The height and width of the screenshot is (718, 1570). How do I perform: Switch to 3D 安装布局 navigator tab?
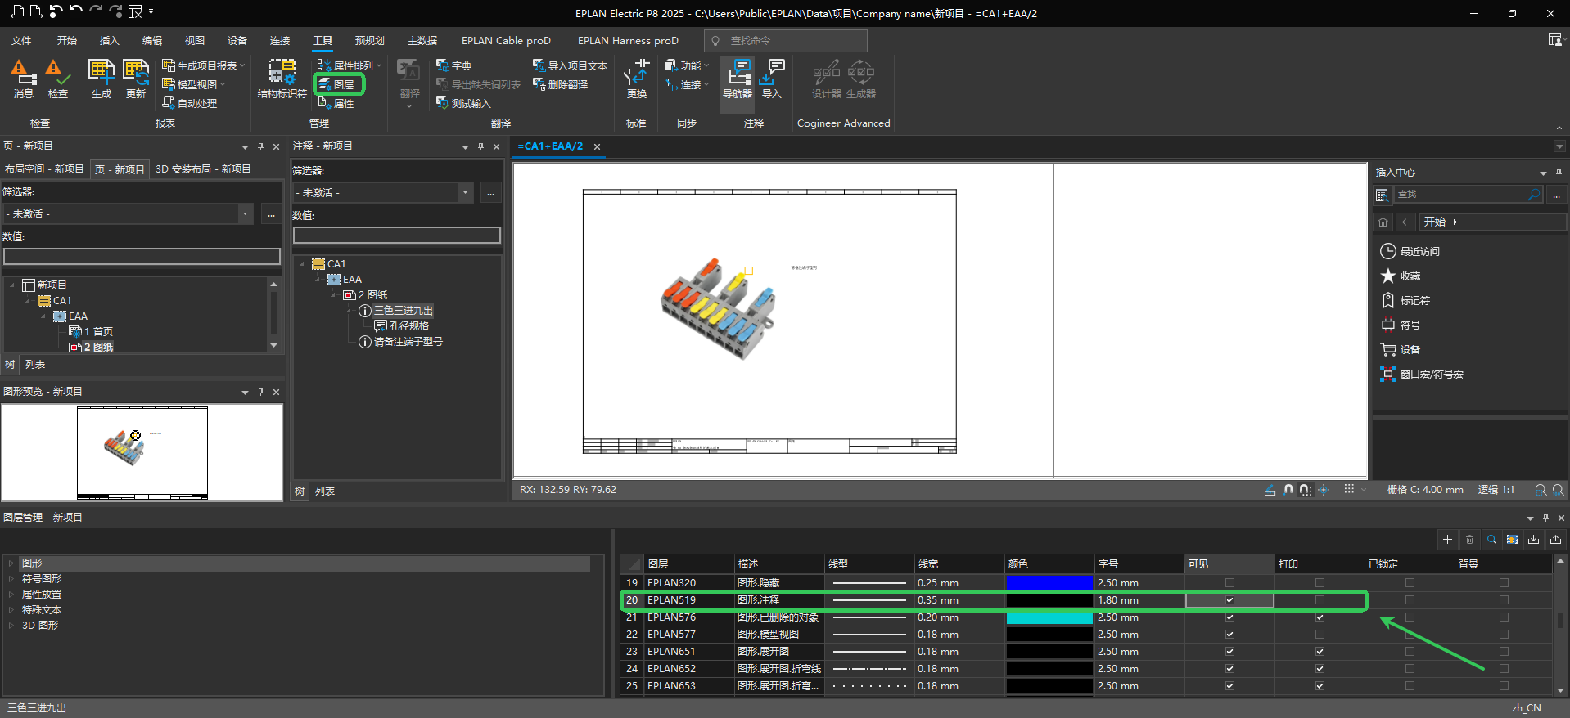tap(203, 169)
